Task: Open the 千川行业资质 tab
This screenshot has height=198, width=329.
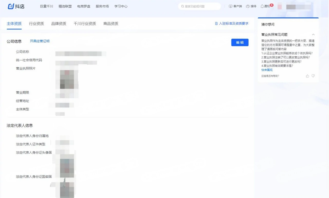Action: 85,24
